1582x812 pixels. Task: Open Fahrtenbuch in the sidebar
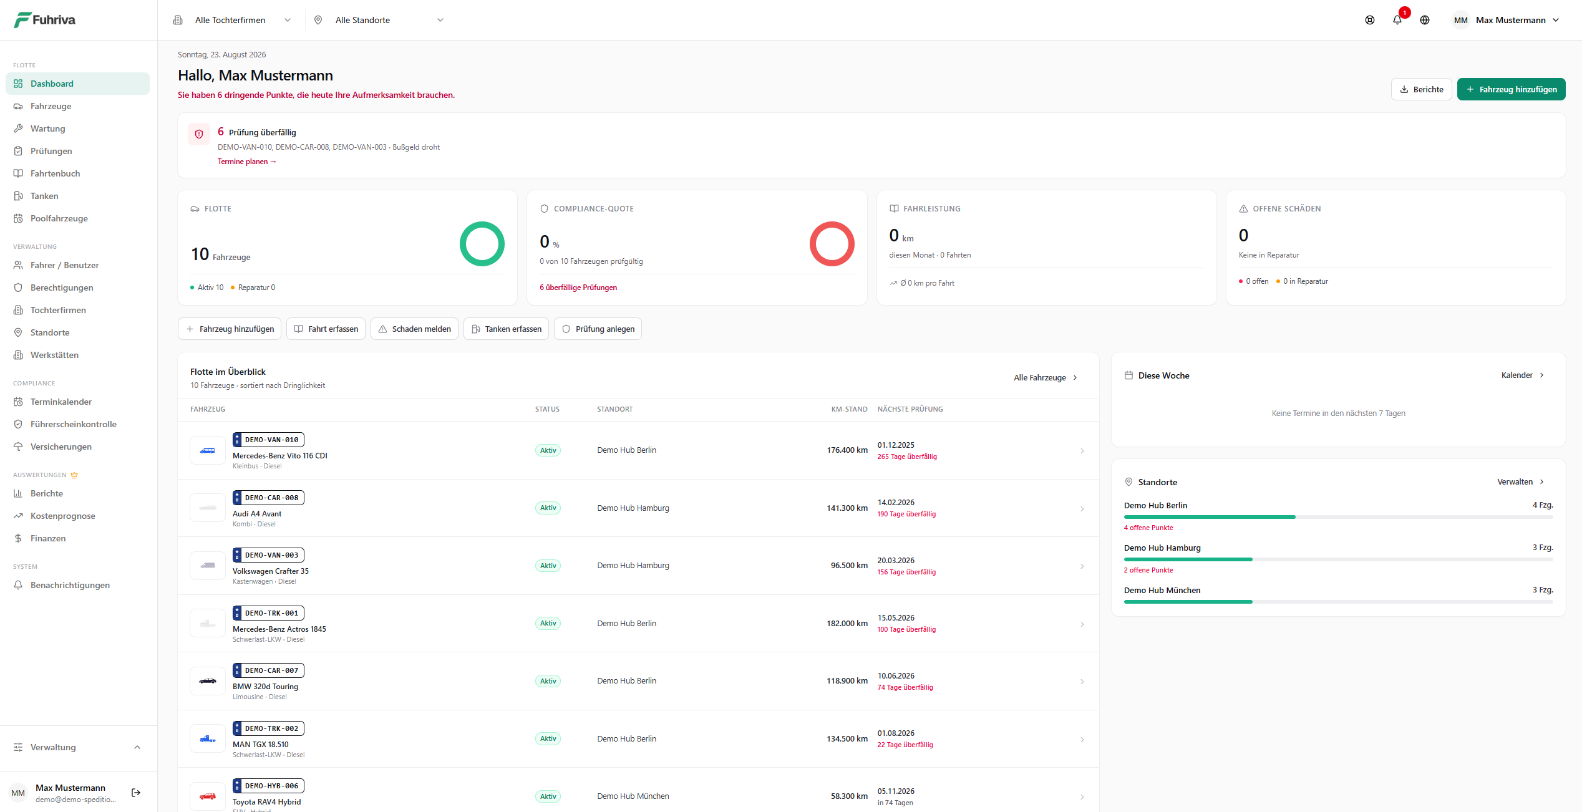78,173
